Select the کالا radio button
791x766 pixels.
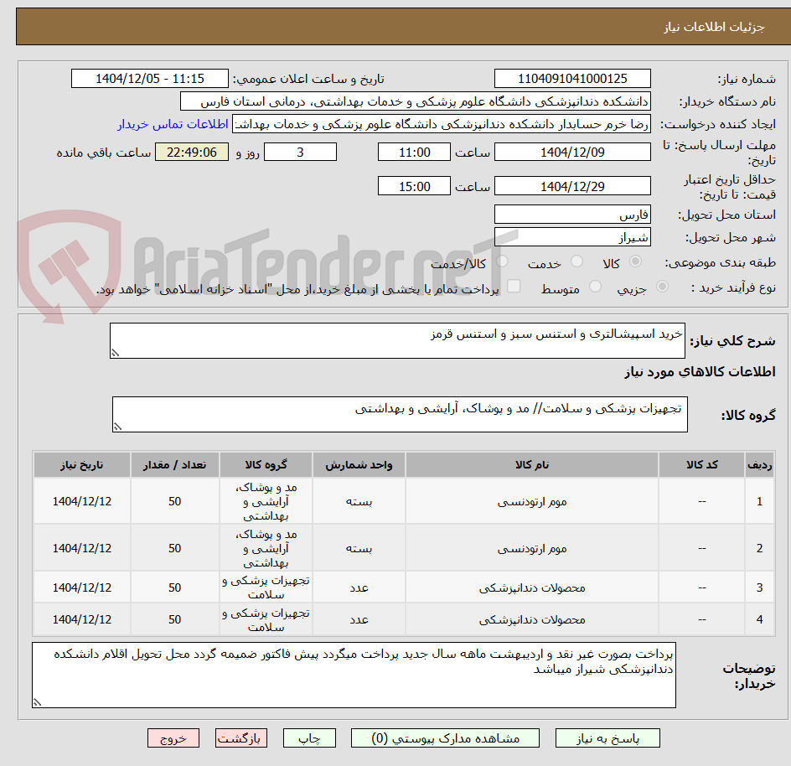click(635, 261)
